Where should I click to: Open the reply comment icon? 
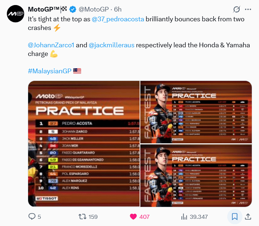pyautogui.click(x=32, y=216)
